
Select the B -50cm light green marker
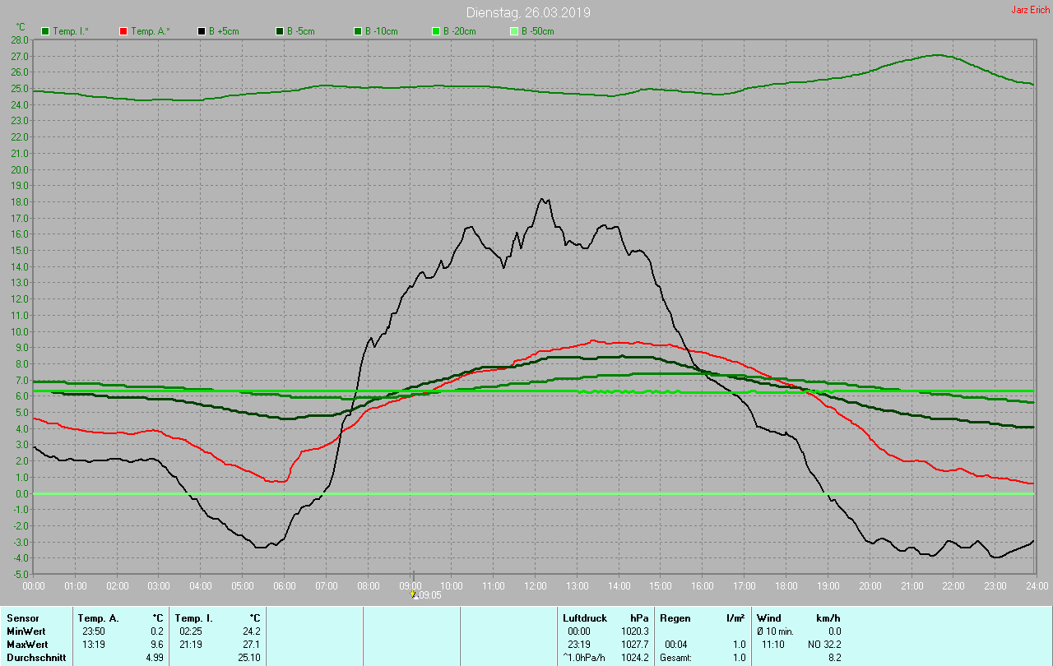tap(514, 31)
